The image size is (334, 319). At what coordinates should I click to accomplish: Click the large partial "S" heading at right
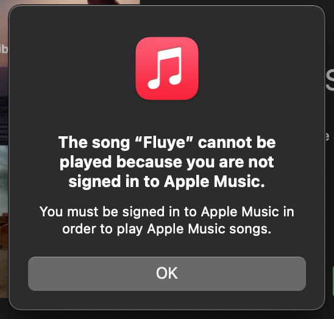coord(330,79)
